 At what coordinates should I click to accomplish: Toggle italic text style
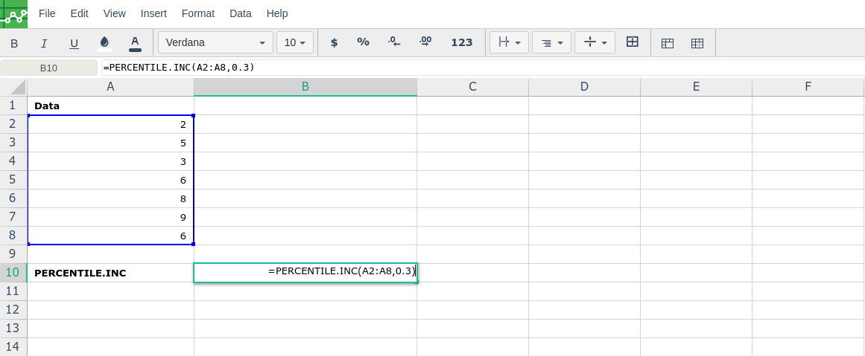44,43
